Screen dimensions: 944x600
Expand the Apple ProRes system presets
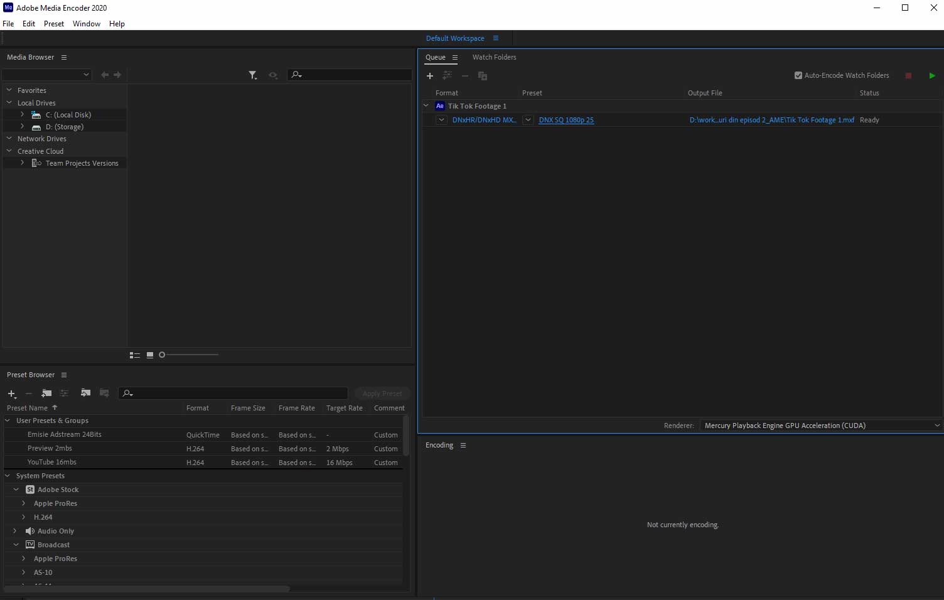pos(24,503)
